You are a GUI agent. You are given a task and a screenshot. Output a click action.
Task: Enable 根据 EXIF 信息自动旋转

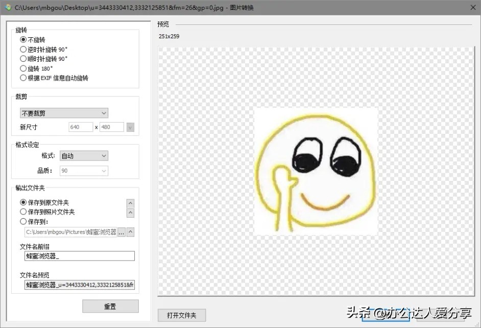23,78
